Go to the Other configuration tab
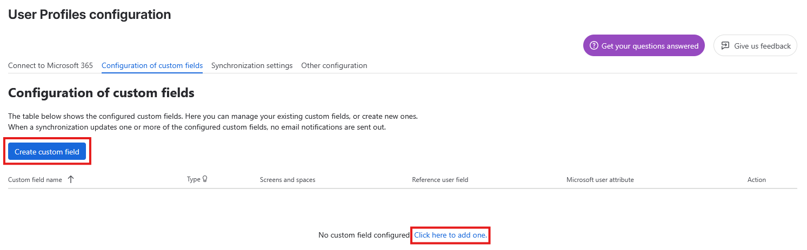Image resolution: width=807 pixels, height=250 pixels. [x=334, y=65]
